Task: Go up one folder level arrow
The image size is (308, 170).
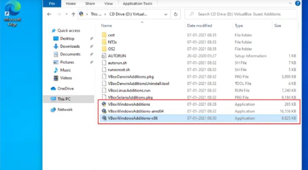Action: pos(73,14)
